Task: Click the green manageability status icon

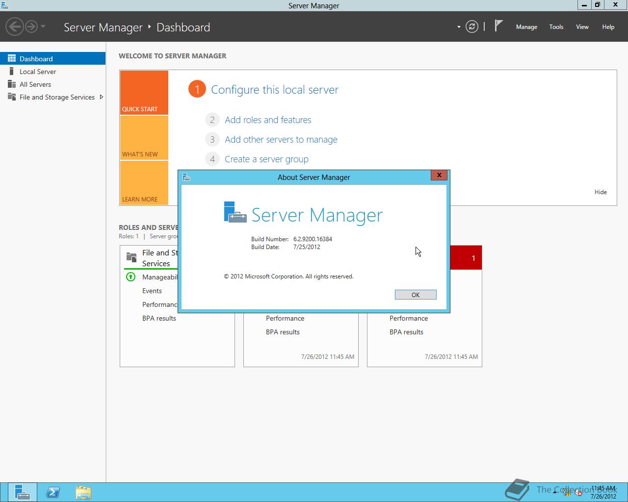Action: pyautogui.click(x=131, y=277)
